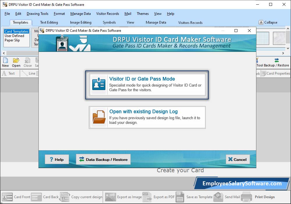Click Copy current design icon
The image size is (291, 204).
[65, 197]
